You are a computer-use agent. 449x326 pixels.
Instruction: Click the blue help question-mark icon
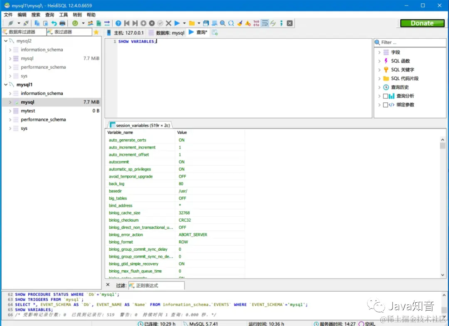[x=118, y=23]
